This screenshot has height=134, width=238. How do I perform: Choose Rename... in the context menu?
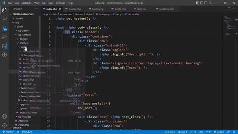(x=35, y=108)
